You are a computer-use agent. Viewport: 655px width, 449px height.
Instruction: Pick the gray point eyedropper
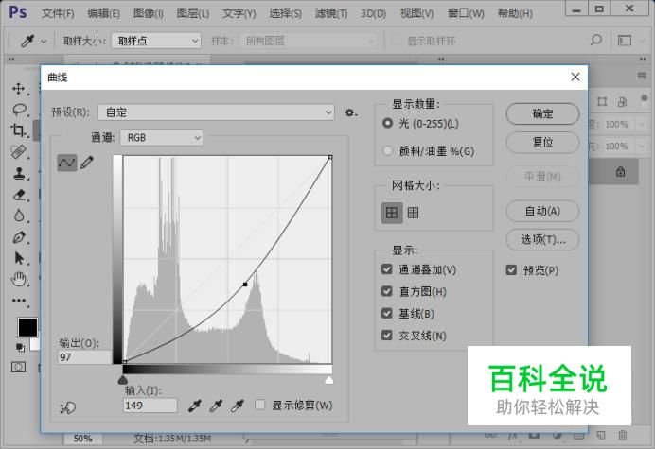click(216, 406)
